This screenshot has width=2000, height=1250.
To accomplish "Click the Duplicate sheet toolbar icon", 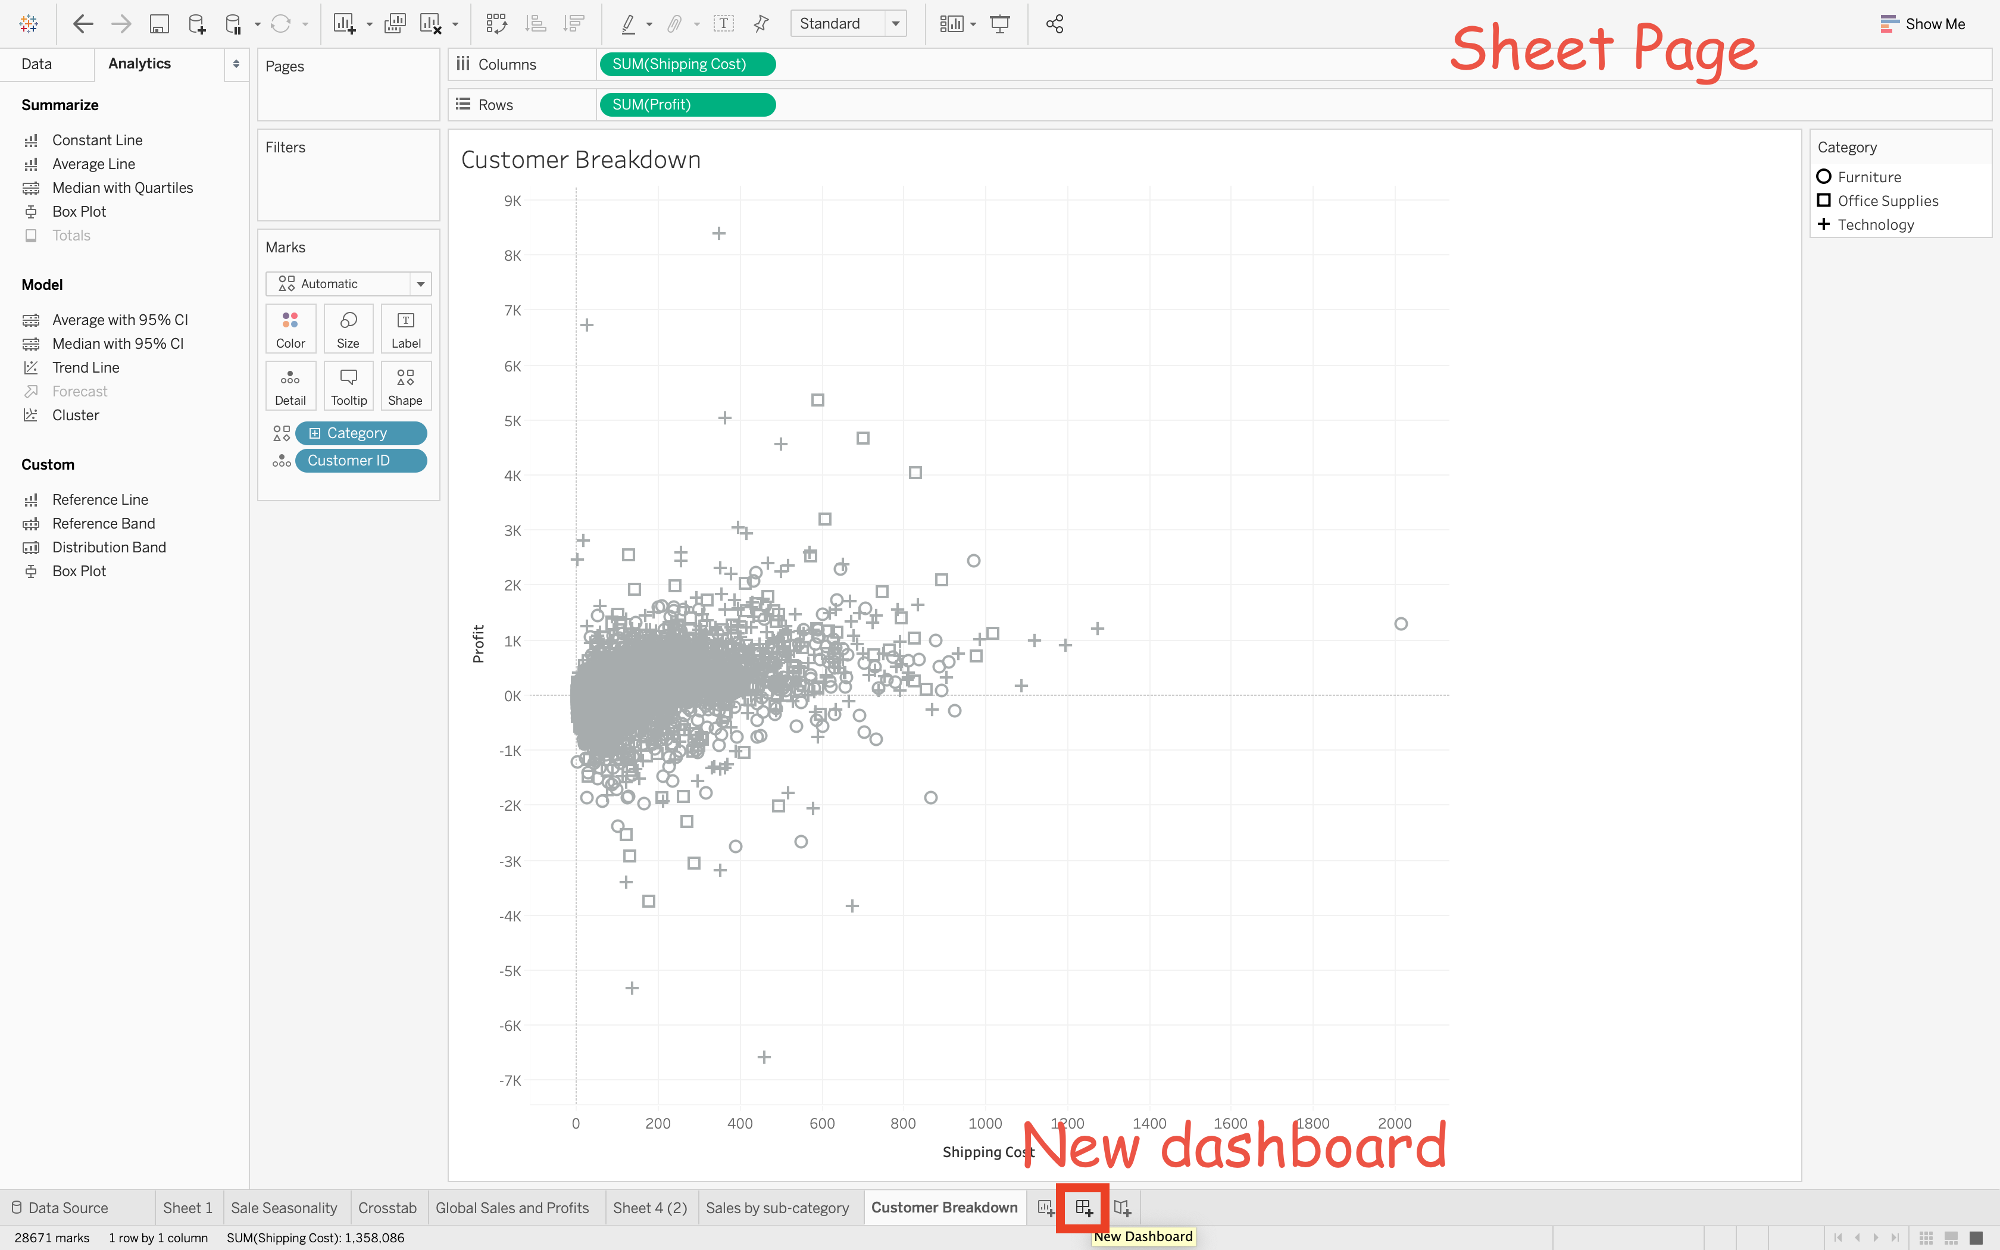I will (x=395, y=24).
